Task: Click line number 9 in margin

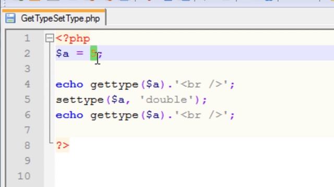Action: (27, 161)
